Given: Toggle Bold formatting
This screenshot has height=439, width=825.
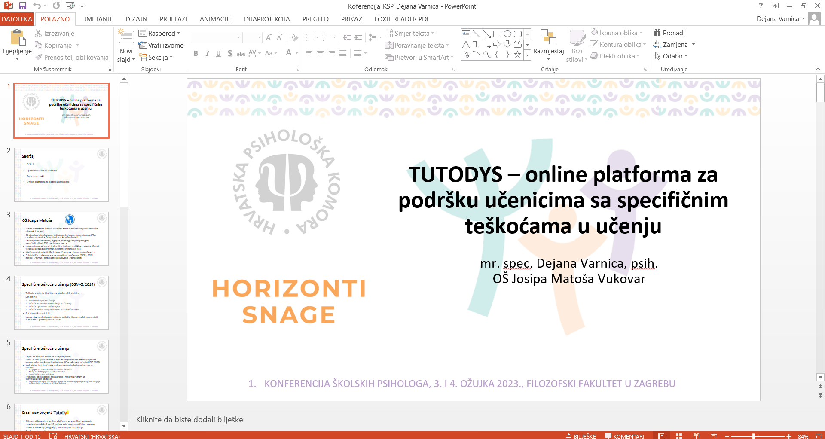Looking at the screenshot, I should coord(196,53).
